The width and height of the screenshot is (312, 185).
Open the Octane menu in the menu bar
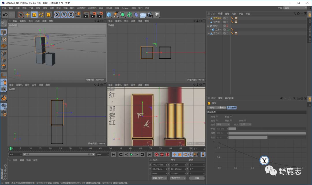pos(125,8)
